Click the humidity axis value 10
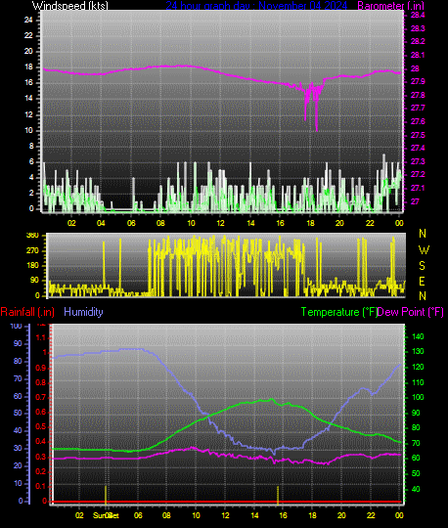The image size is (448, 528). (x=18, y=483)
